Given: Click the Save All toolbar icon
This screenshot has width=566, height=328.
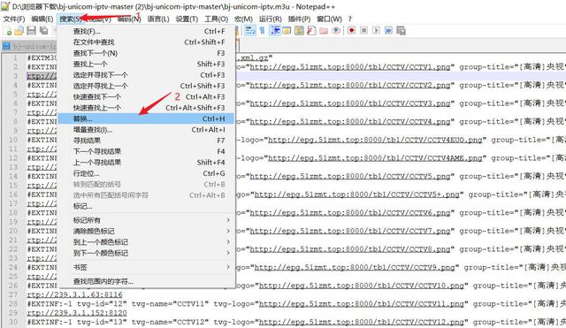Looking at the screenshot, I should coord(44,31).
